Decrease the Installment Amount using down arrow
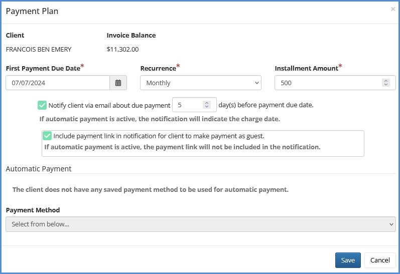Viewport: 400px width, 274px height. click(385, 85)
